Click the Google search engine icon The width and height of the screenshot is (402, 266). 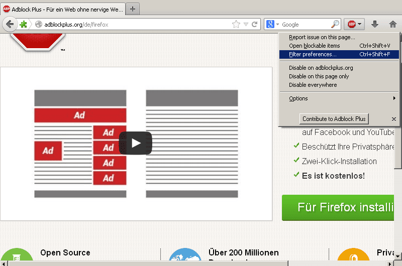tap(270, 24)
